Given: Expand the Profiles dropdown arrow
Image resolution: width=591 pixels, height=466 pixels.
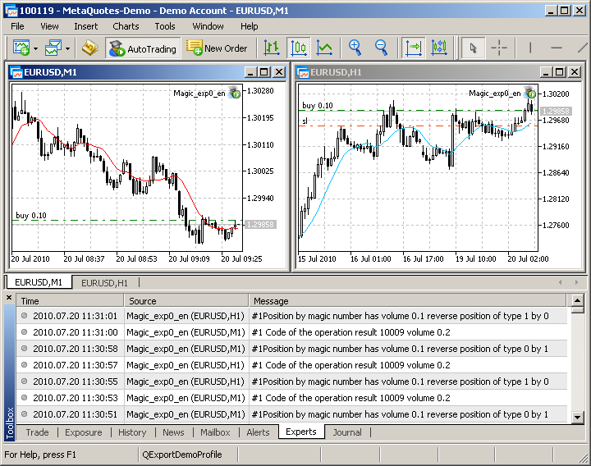Looking at the screenshot, I should click(68, 48).
